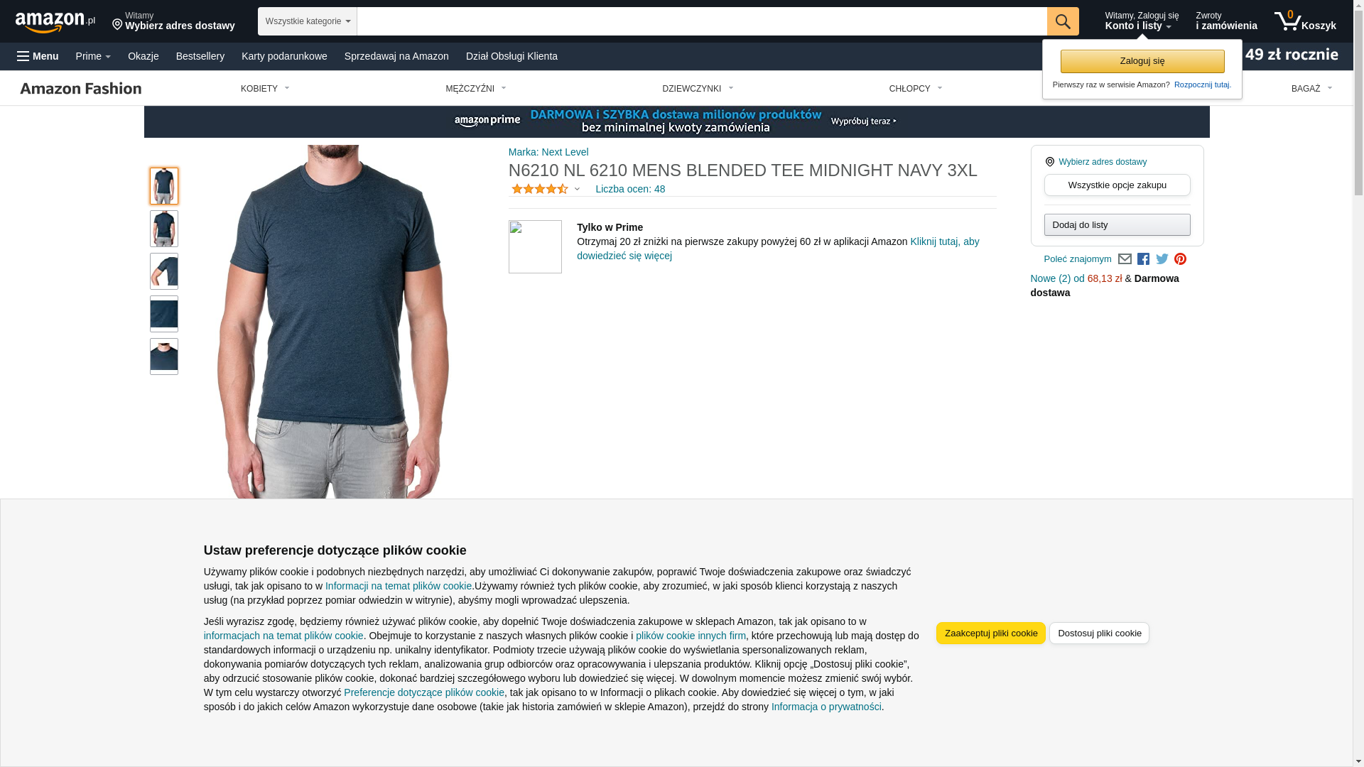1364x767 pixels.
Task: Expand the KOBIETY fashion category menu
Action: [265, 89]
